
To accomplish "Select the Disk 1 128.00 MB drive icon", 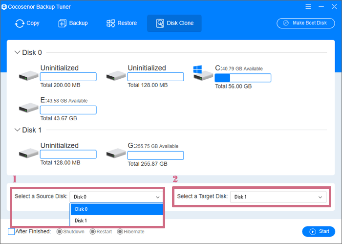I will coord(28,153).
